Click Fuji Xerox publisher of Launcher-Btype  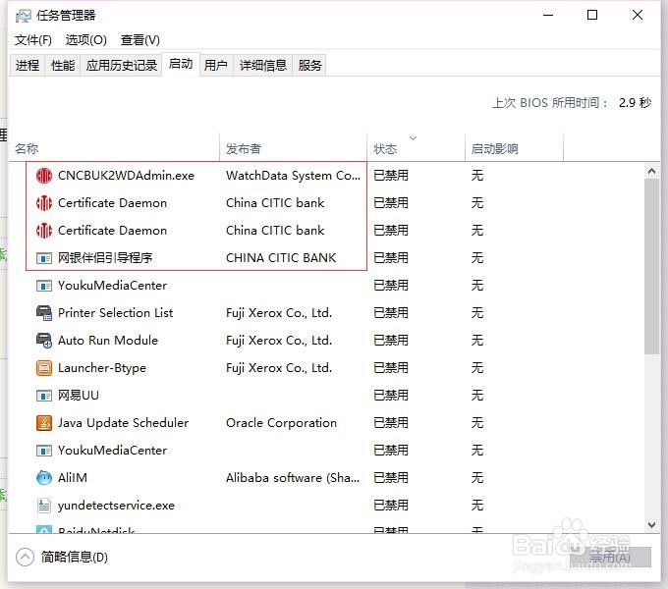pyautogui.click(x=279, y=368)
